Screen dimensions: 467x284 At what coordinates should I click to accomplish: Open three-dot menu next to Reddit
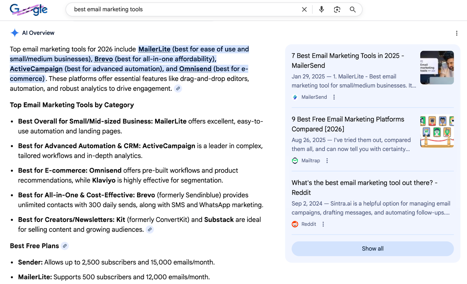tap(323, 224)
